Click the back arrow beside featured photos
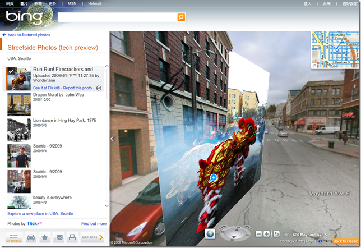 pyautogui.click(x=4, y=35)
